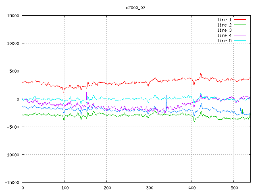Select the 'line 2' legend label
The image size is (258, 193).
pos(224,25)
